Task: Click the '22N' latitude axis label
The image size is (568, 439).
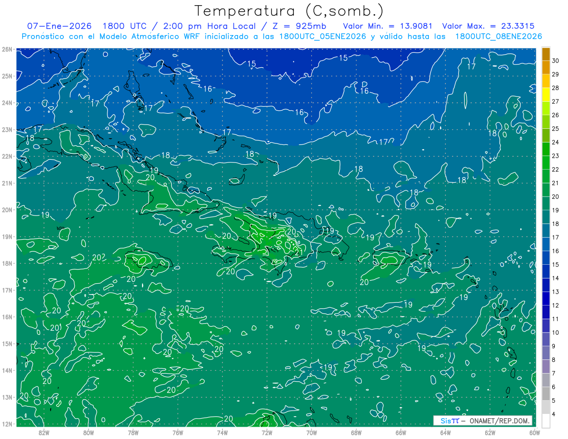Action: coord(7,156)
